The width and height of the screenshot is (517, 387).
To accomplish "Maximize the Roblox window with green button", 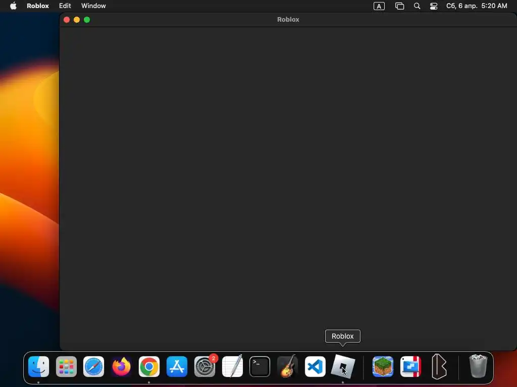I will 87,20.
